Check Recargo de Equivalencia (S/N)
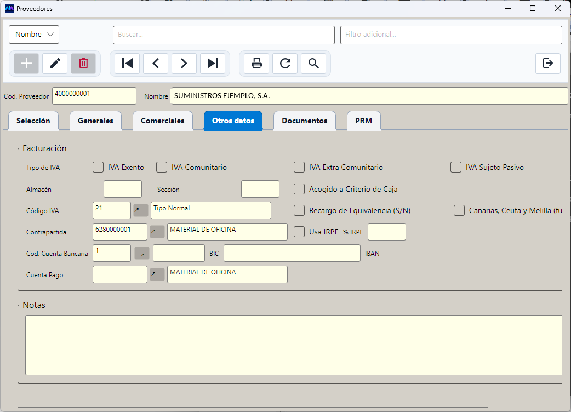571x412 pixels. (x=299, y=210)
